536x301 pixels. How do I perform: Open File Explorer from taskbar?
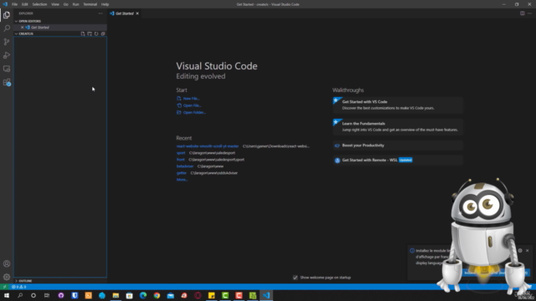(x=116, y=295)
